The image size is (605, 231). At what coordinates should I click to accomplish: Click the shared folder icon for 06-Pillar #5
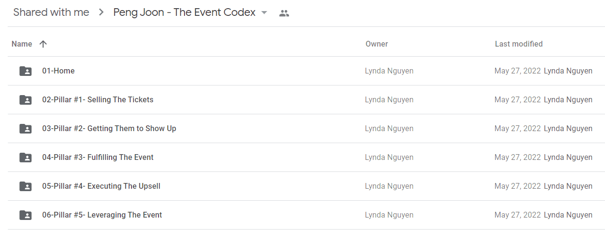point(26,215)
